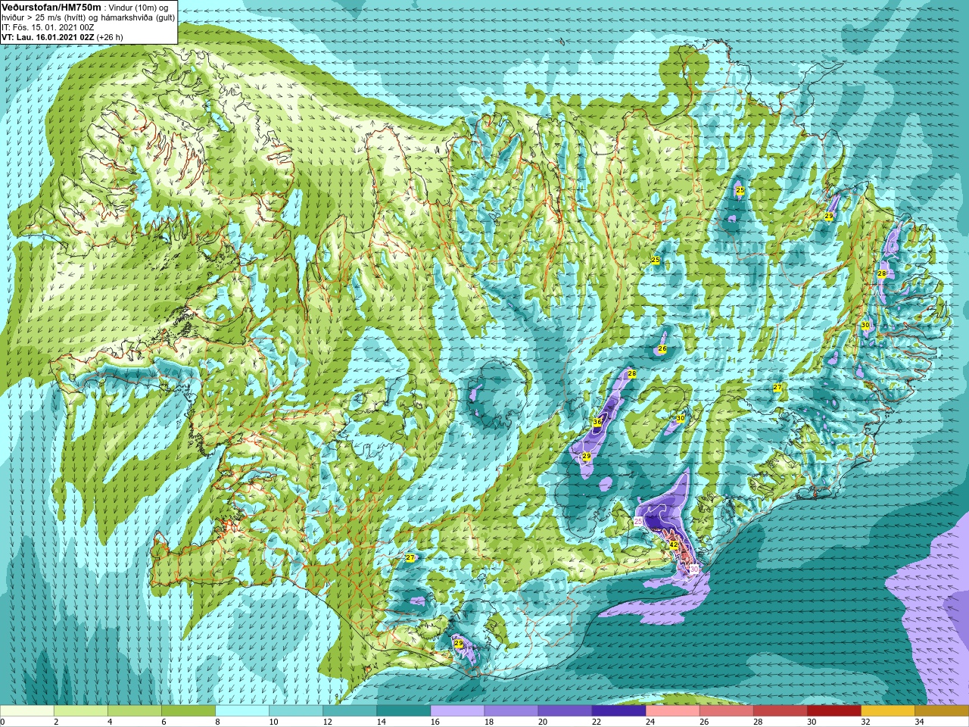
Task: Select the 0–2 m/s pale yellow legend swatch
Action: [x=27, y=711]
